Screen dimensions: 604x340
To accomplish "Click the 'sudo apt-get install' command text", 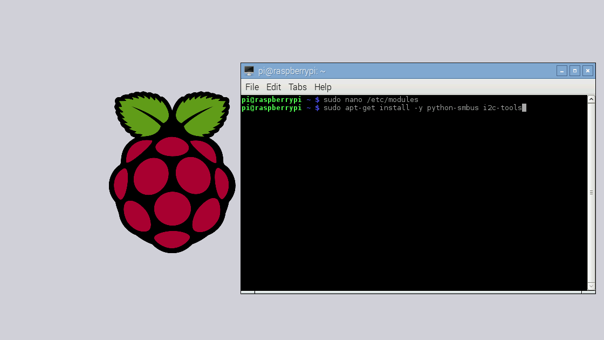I will tap(366, 108).
